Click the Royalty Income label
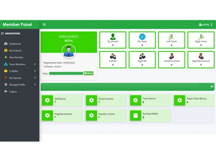Viewport: 216px width, 162px height. [x=107, y=114]
